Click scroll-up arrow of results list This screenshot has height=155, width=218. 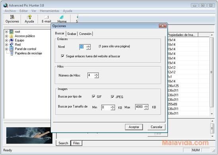click(212, 35)
